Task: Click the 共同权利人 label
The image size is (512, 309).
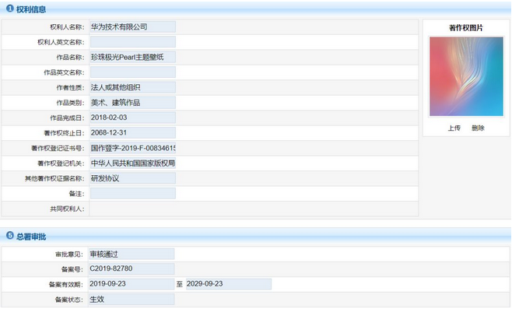Action: pyautogui.click(x=67, y=209)
